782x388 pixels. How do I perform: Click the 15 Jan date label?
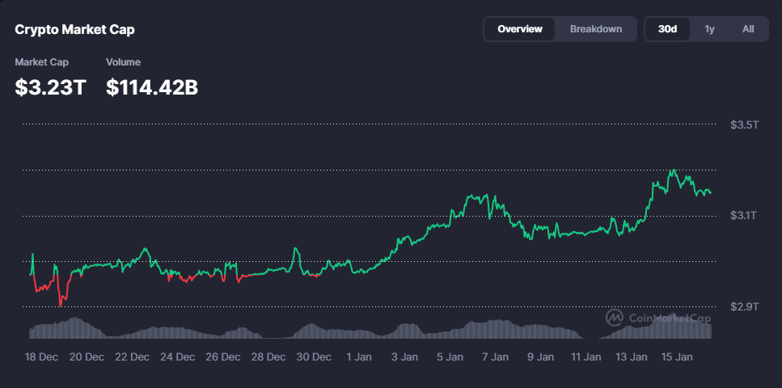pos(677,356)
